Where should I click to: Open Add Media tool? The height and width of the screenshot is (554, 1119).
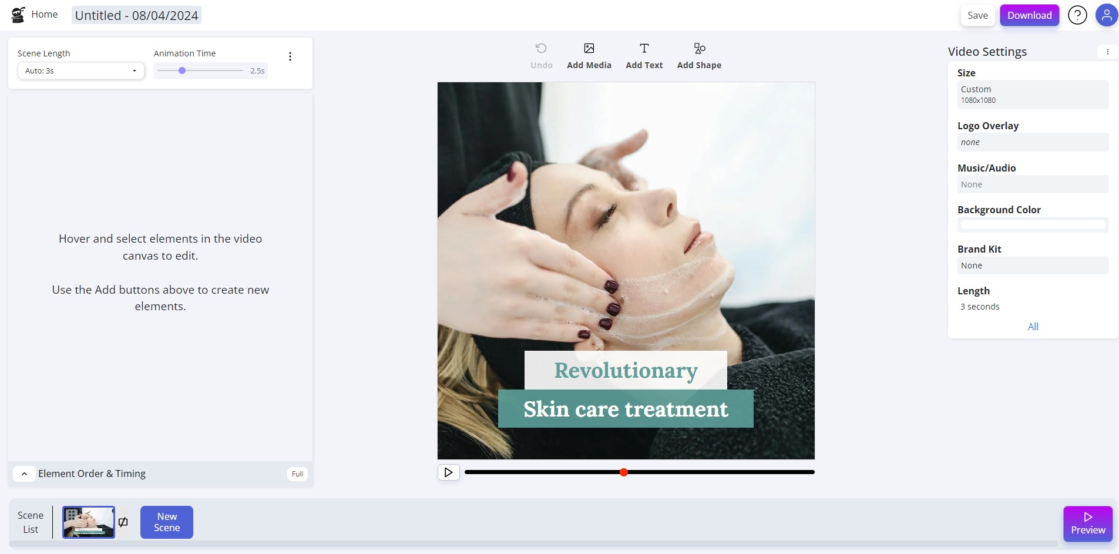tap(589, 56)
